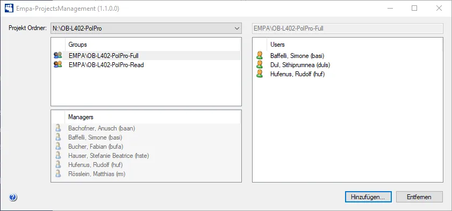Screen dimensions: 452x211
Task: Click the manager icon beside Hufenus, Rudolf (huf)
Action: pos(58,165)
